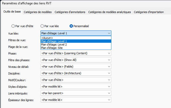Image resolution: width=171 pixels, height=108 pixels.
Task: Choose Plan d'étage: Level 2 in list
Action: point(76,45)
